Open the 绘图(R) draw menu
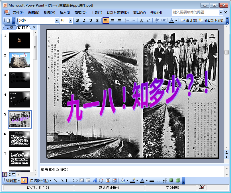This screenshot has width=231, height=193. coord(13,181)
